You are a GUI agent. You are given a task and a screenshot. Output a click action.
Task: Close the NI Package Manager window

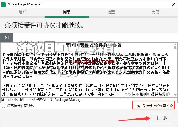coord(174,4)
